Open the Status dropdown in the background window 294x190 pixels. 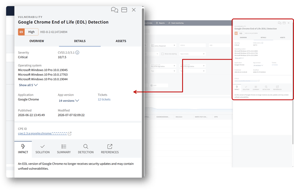click(x=163, y=45)
